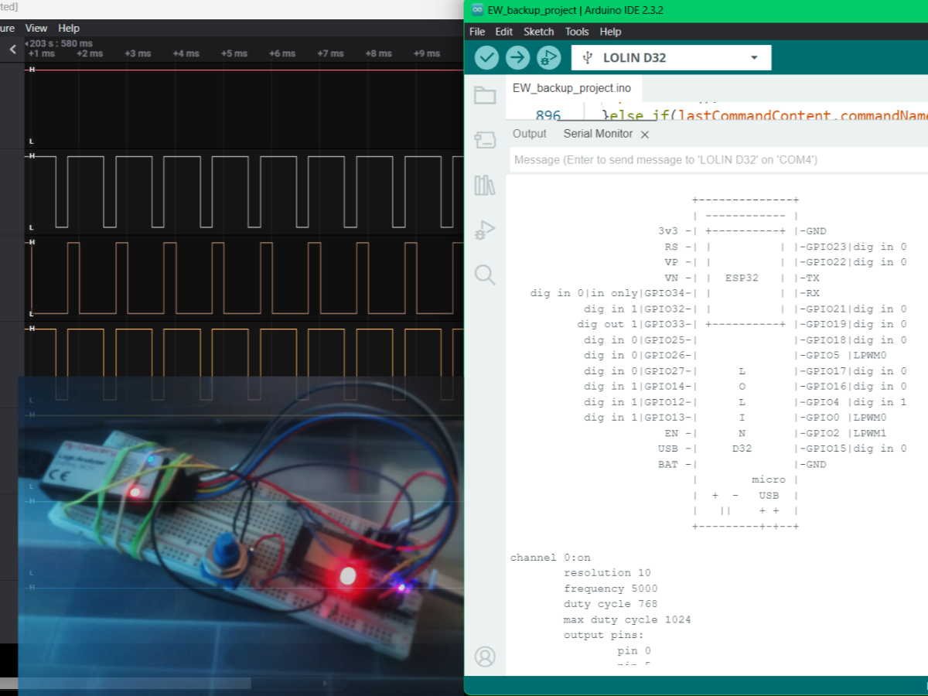Open the Search magnifier in sidebar
This screenshot has height=696, width=928.
(485, 275)
